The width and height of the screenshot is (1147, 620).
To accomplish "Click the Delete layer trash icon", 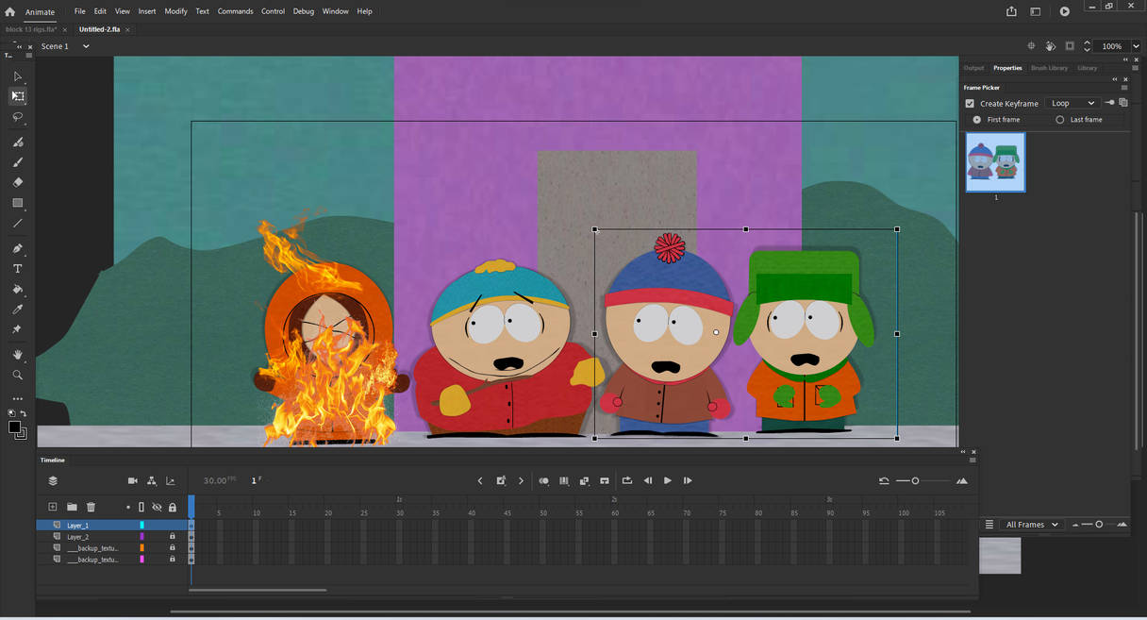I will tap(91, 507).
